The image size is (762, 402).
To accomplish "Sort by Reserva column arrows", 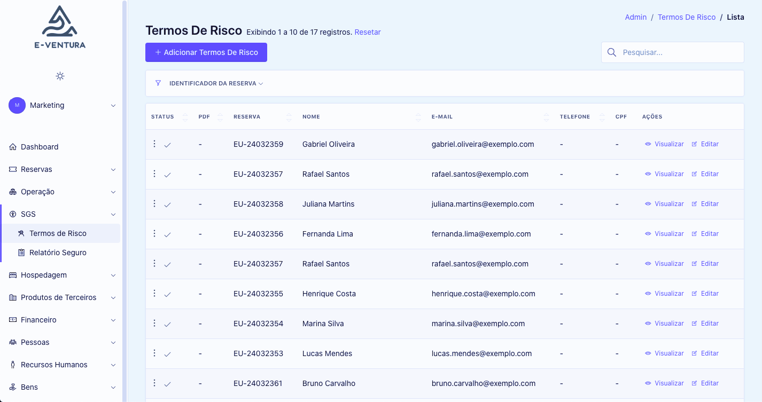I will pyautogui.click(x=289, y=117).
